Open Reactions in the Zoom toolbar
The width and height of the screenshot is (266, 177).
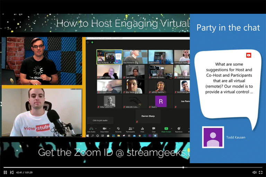[179, 130]
